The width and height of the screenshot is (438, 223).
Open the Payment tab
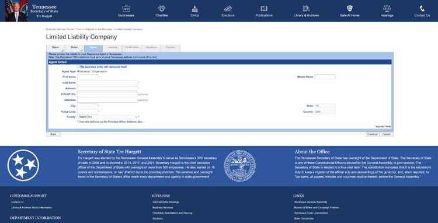coord(171,48)
